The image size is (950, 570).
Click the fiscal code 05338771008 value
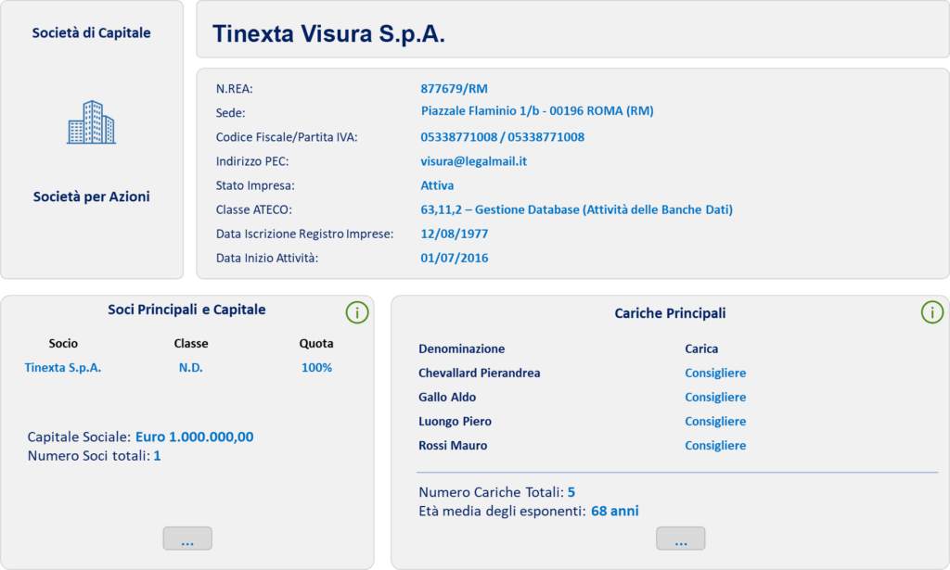point(456,137)
